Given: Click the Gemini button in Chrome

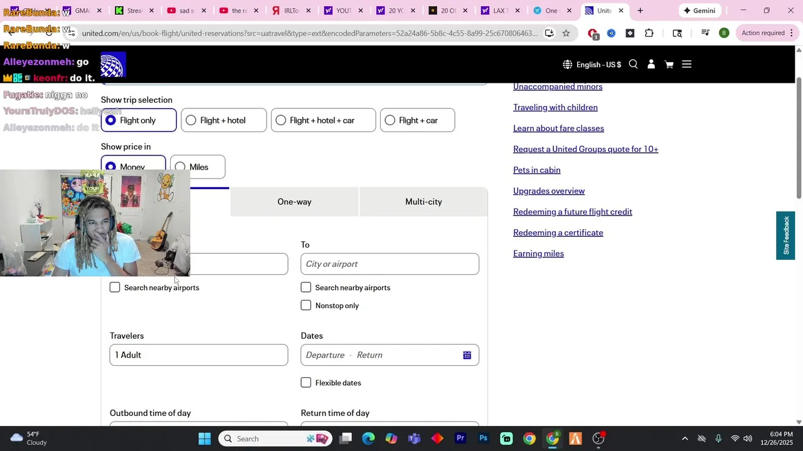Looking at the screenshot, I should pos(699,11).
